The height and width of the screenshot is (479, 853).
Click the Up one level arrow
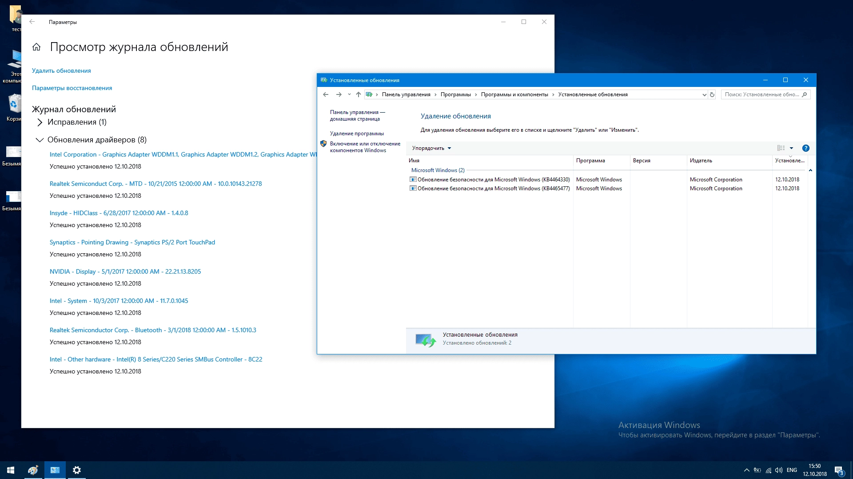click(x=359, y=94)
